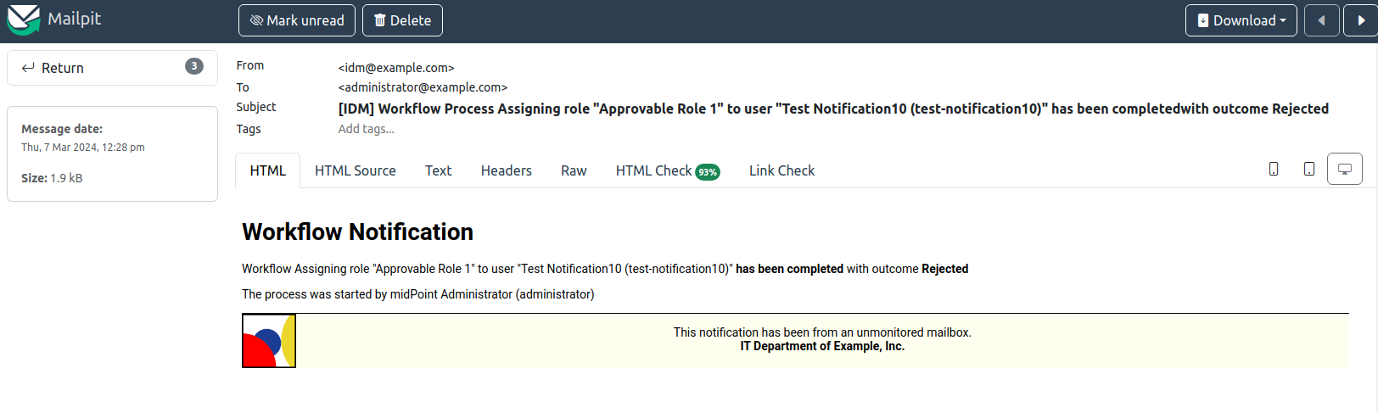Mark the message as unread
The width and height of the screenshot is (1378, 413).
click(x=297, y=20)
